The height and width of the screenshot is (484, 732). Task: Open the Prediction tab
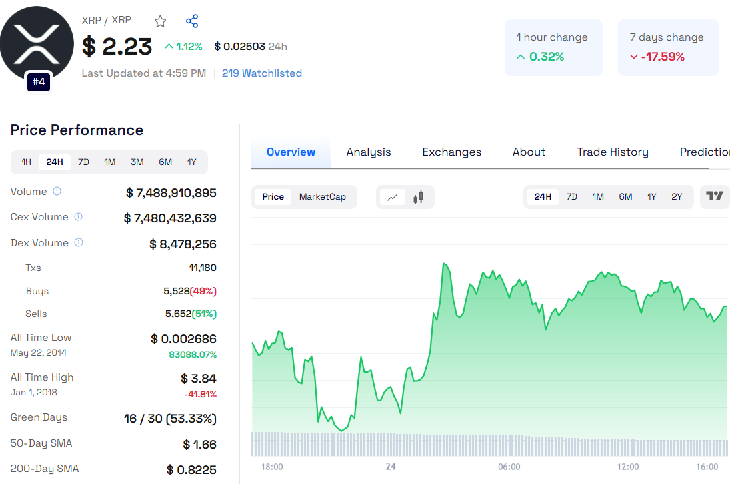705,152
